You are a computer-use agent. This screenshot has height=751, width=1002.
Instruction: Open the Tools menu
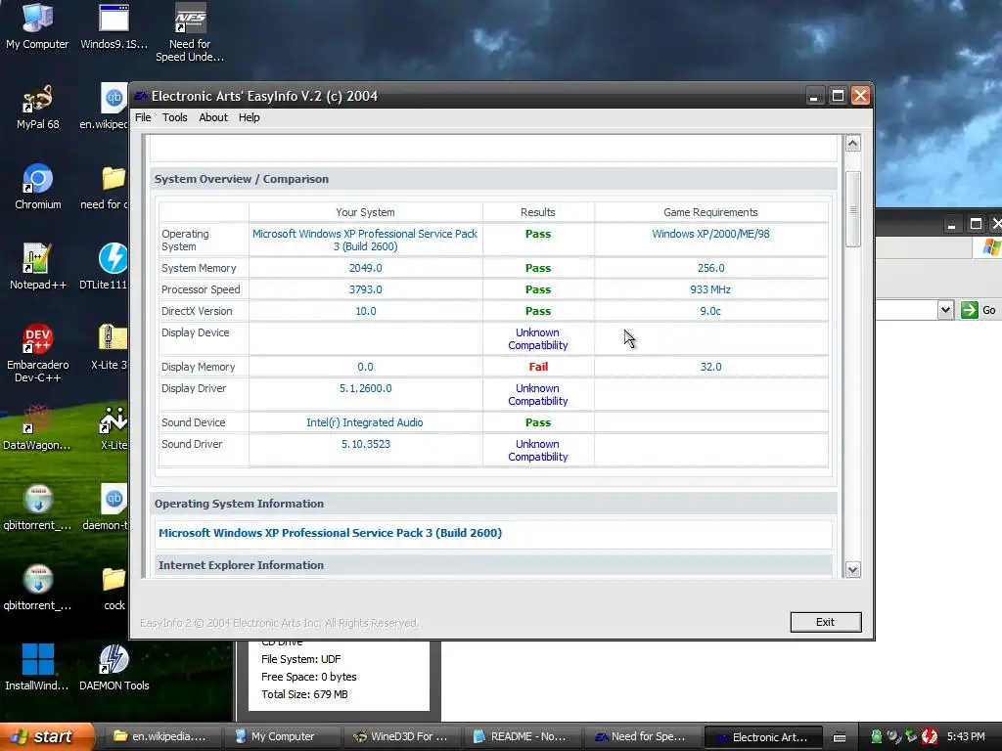[174, 117]
